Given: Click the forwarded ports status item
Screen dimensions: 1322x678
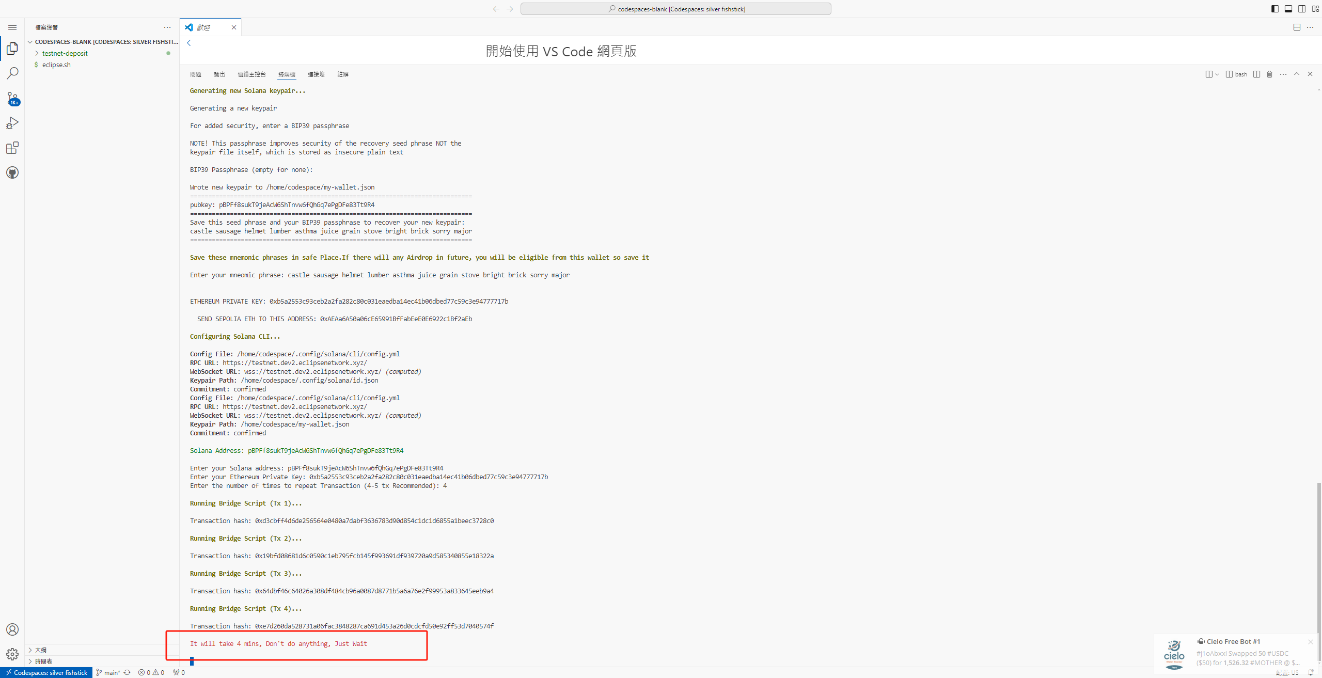Looking at the screenshot, I should pyautogui.click(x=179, y=672).
